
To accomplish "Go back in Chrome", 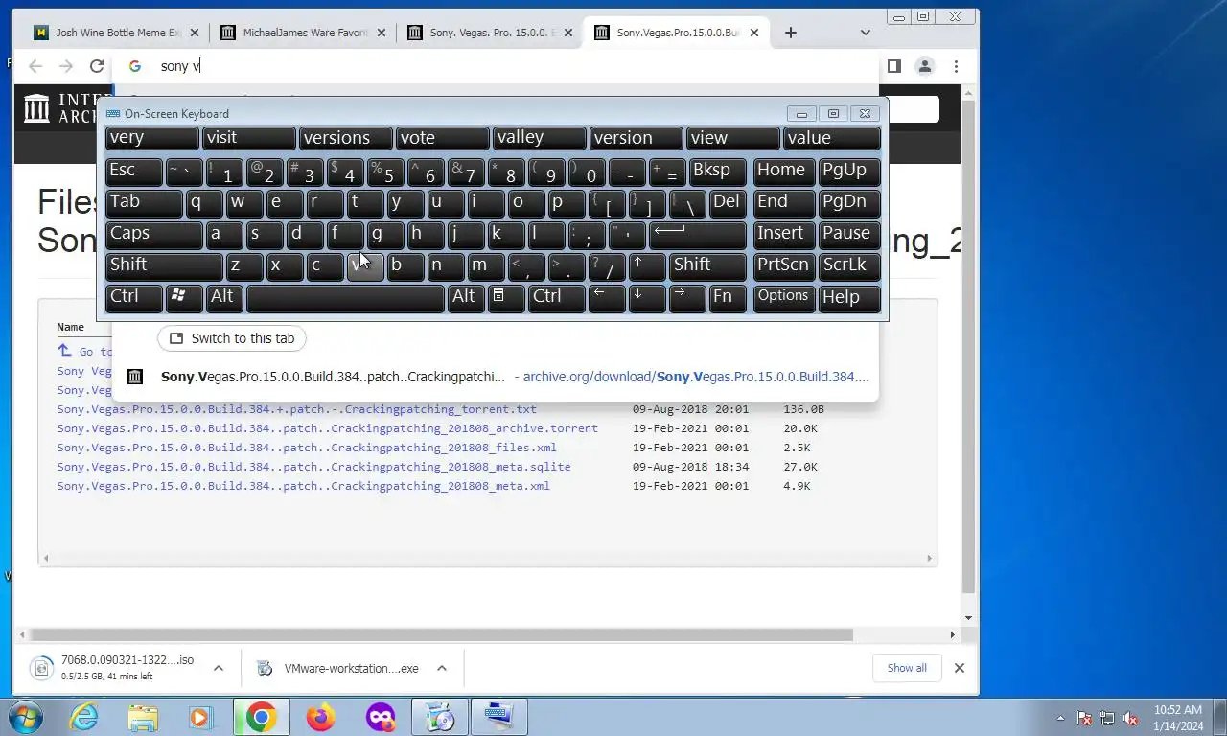I will (x=35, y=66).
